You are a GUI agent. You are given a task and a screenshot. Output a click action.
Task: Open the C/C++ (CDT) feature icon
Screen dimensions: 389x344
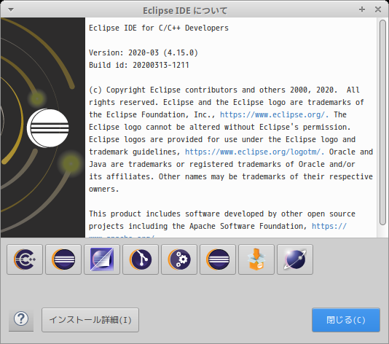(25, 259)
